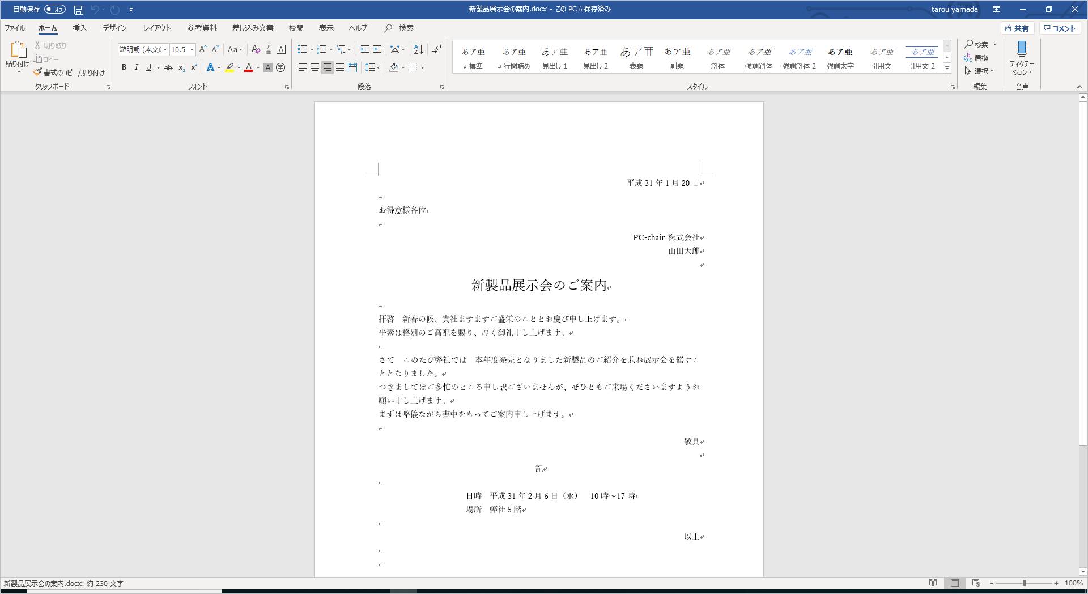Apply subscript formatting
Viewport: 1088px width, 594px height.
(x=181, y=67)
